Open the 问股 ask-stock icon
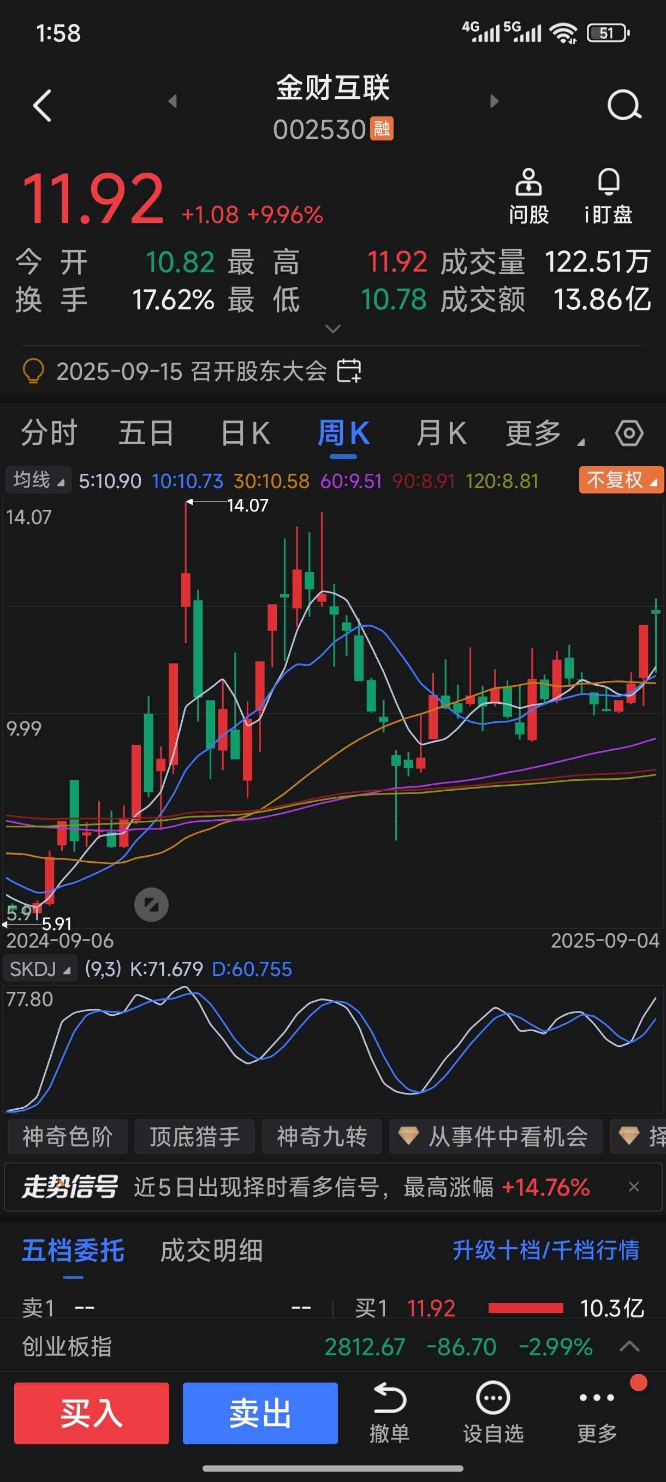This screenshot has width=666, height=1482. click(528, 197)
